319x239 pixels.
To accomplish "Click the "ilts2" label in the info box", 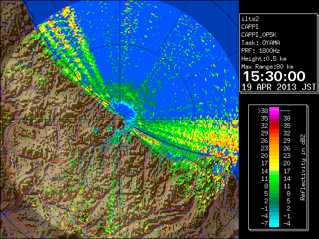I will [250, 19].
